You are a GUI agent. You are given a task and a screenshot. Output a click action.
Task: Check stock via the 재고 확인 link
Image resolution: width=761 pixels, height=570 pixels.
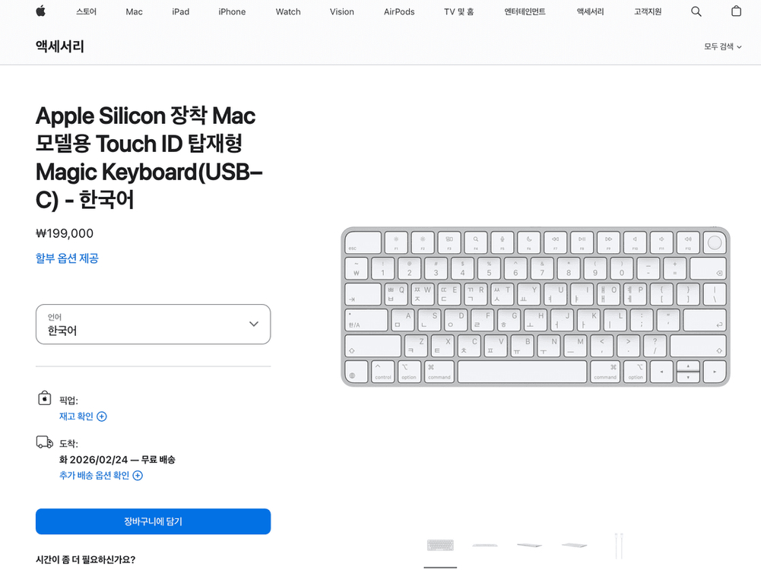click(76, 416)
